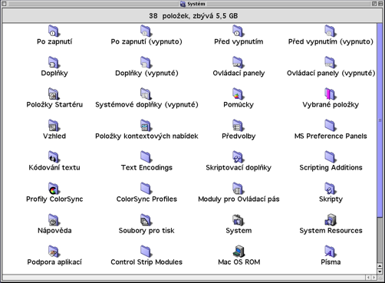The image size is (385, 283).
Task: Select Systémové doplňky (vypnuté) folder icon
Action: (146, 94)
